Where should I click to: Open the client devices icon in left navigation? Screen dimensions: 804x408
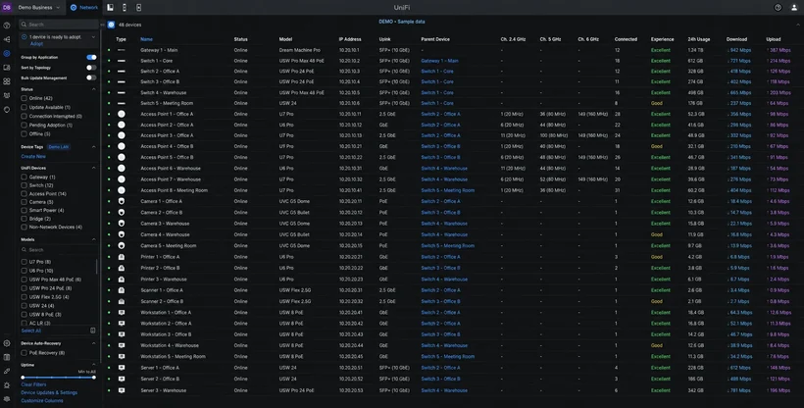(7, 68)
